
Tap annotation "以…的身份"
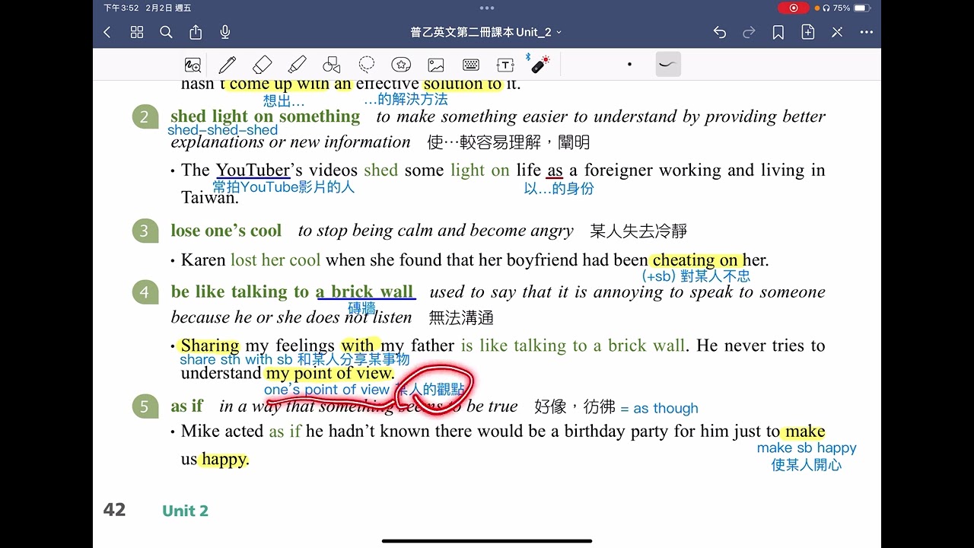coord(559,189)
